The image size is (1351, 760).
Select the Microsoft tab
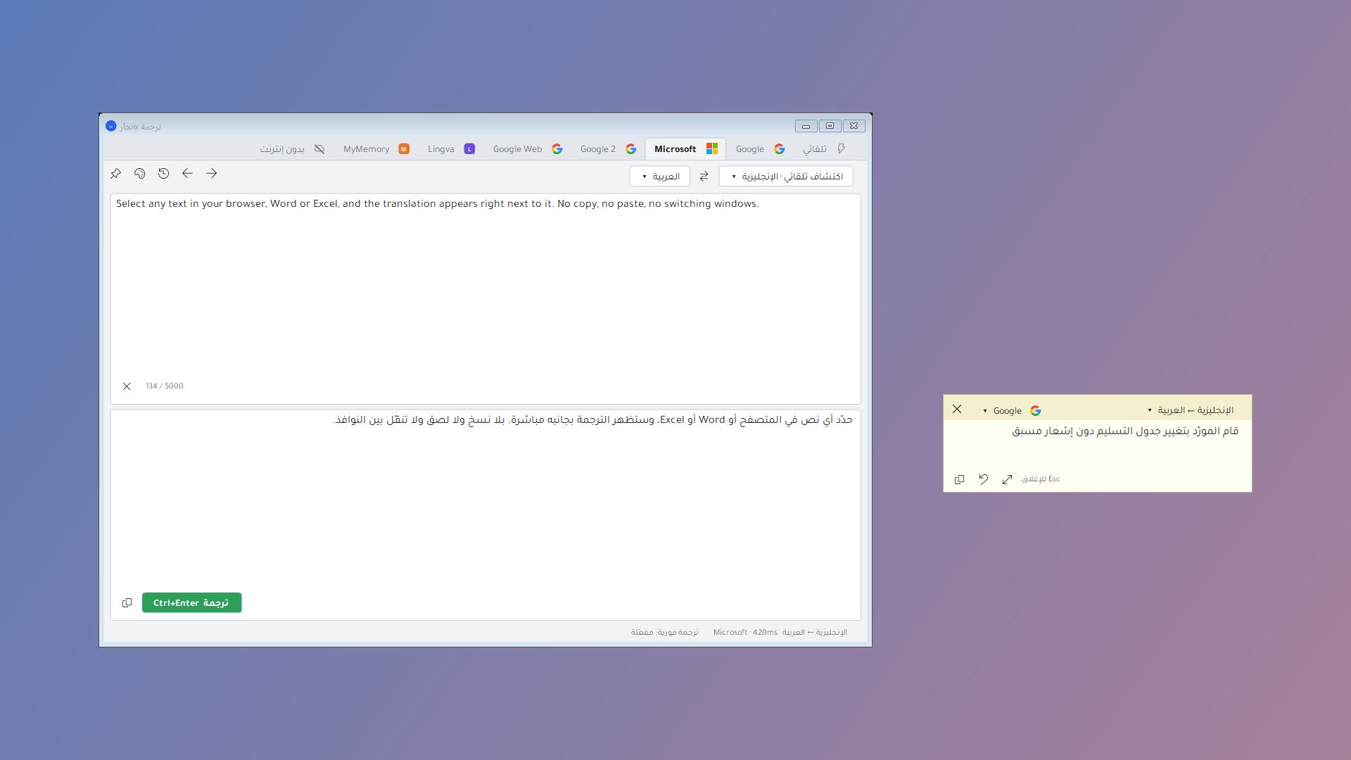click(685, 149)
